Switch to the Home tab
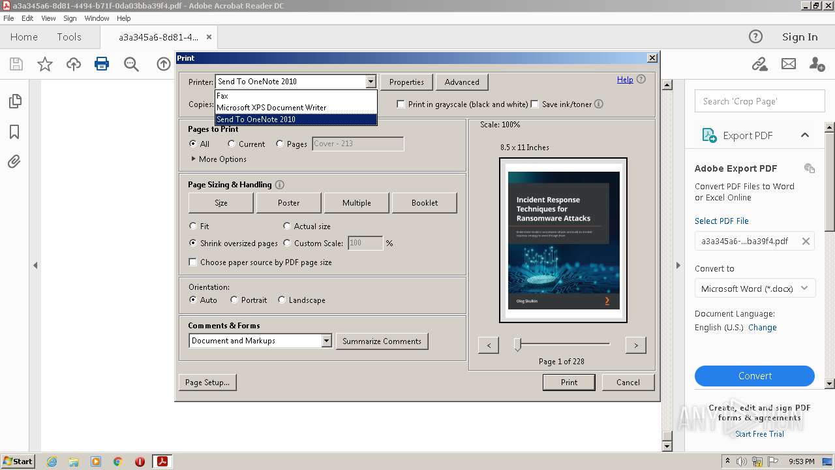 (x=24, y=37)
